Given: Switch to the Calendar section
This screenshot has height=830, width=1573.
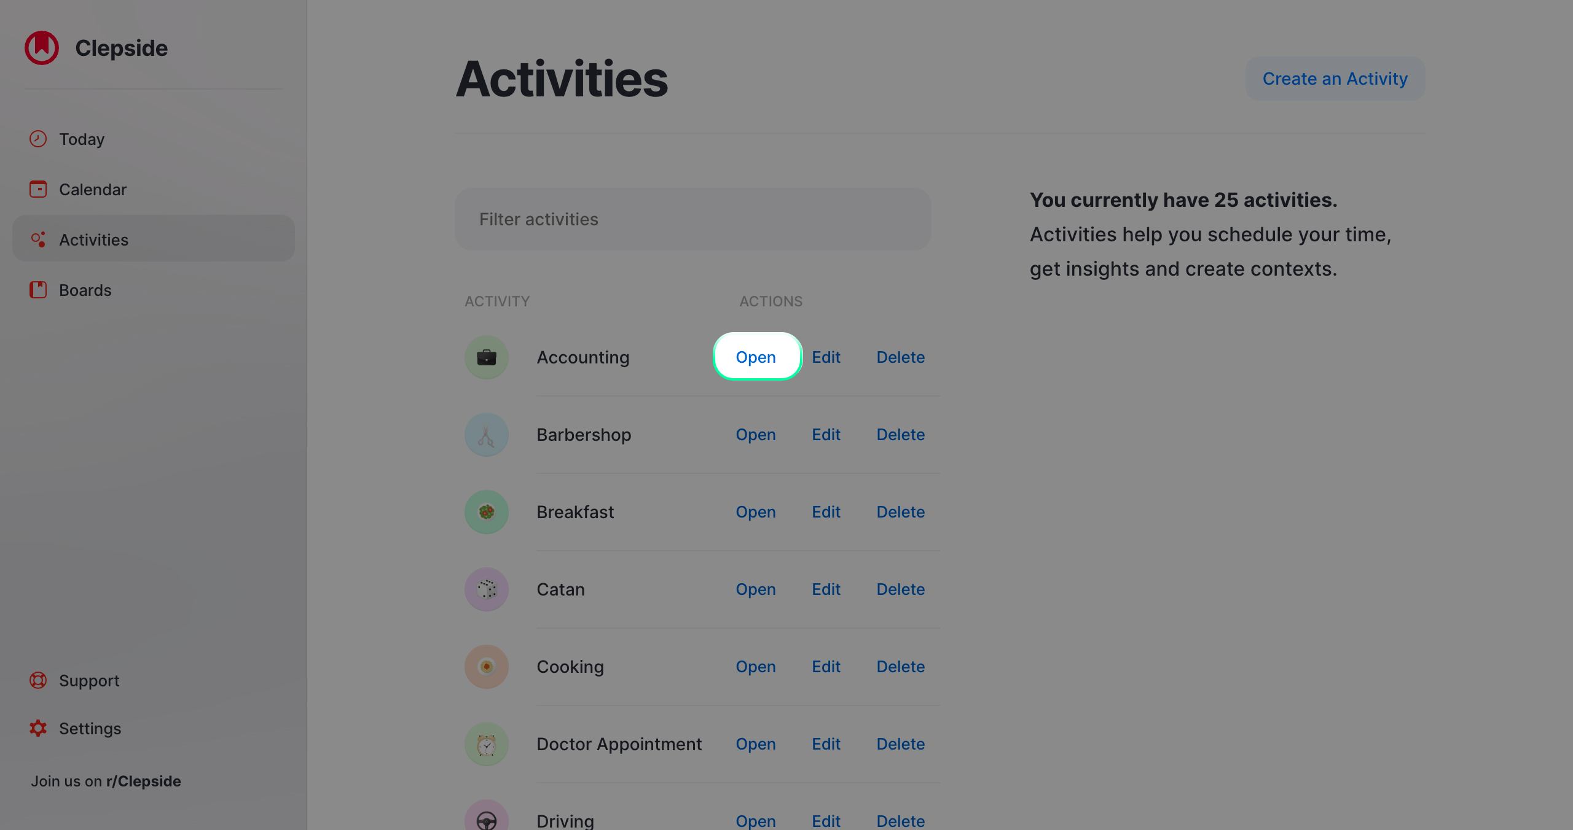Looking at the screenshot, I should point(93,189).
